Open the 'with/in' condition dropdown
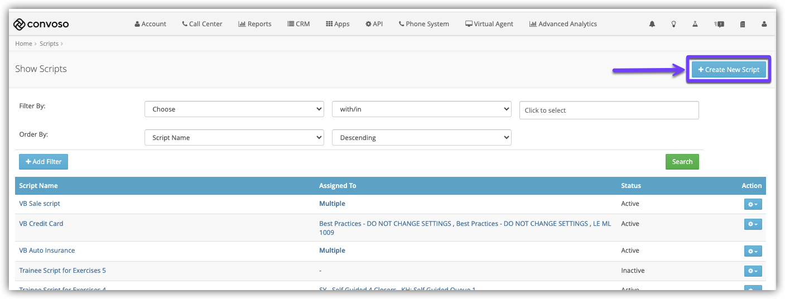 pos(421,109)
